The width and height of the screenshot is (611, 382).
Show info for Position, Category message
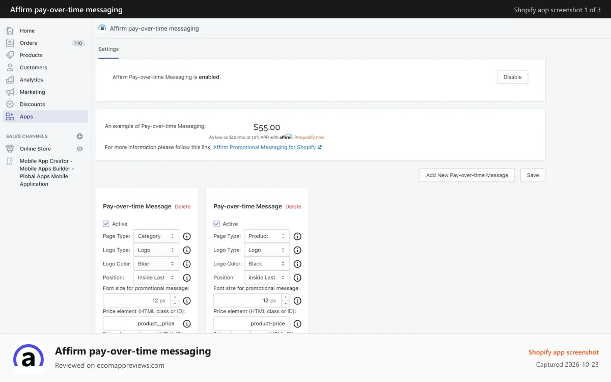coord(187,278)
